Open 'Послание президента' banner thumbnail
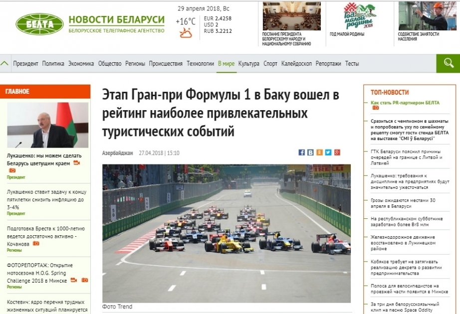Screen dimensions: 460x314 (291, 16)
